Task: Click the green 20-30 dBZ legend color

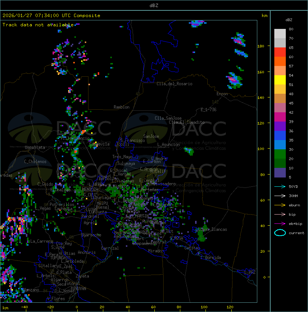Action: [x=280, y=154]
